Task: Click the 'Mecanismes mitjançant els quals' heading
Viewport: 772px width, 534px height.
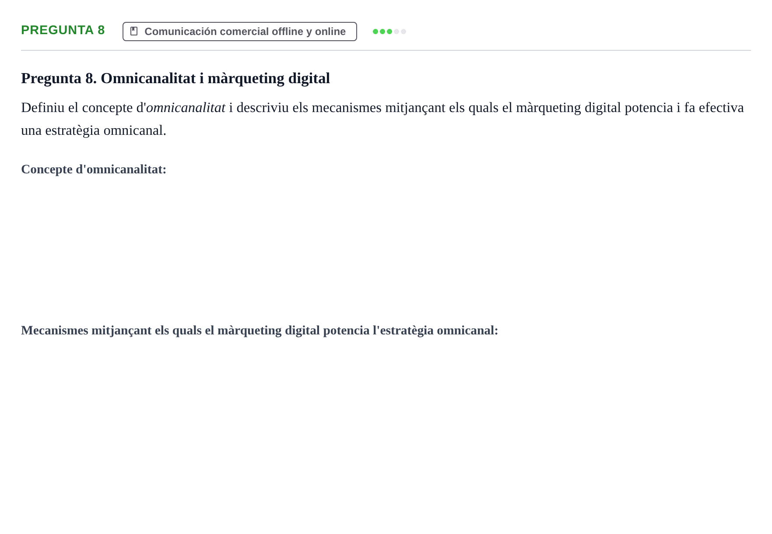Action: tap(260, 330)
